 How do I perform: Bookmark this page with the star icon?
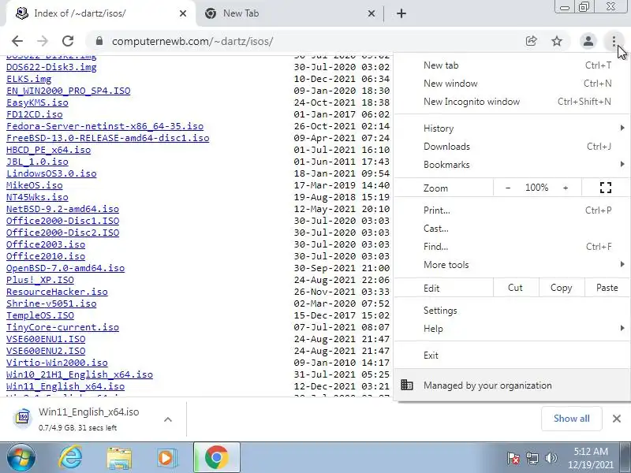click(x=557, y=41)
